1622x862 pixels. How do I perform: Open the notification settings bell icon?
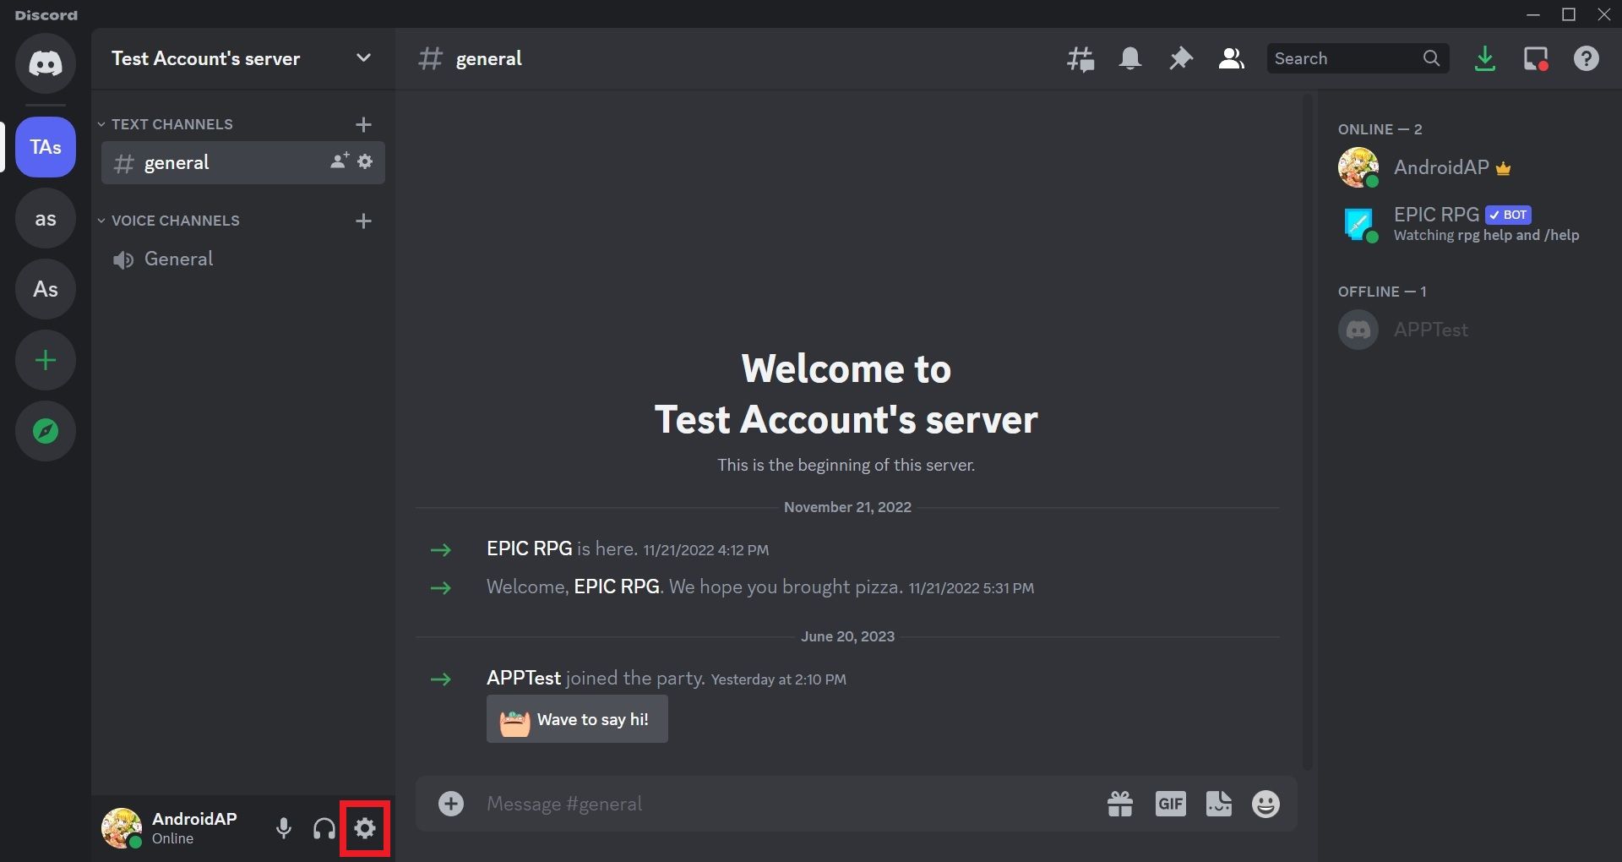pyautogui.click(x=1129, y=58)
